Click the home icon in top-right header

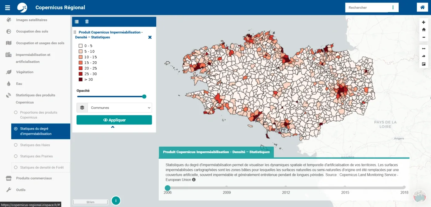(422, 7)
